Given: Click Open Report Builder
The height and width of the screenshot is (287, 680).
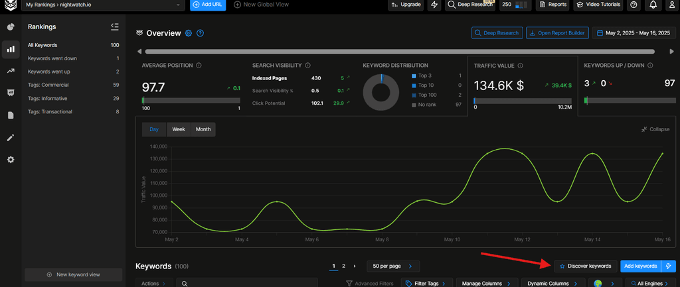Looking at the screenshot, I should [557, 33].
